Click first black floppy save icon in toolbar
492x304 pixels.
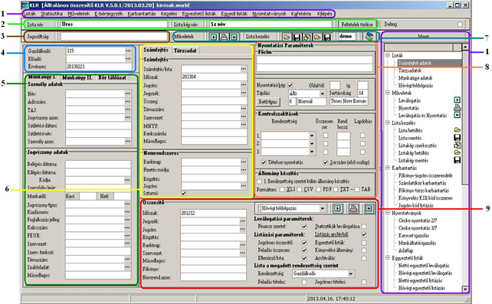297,37
